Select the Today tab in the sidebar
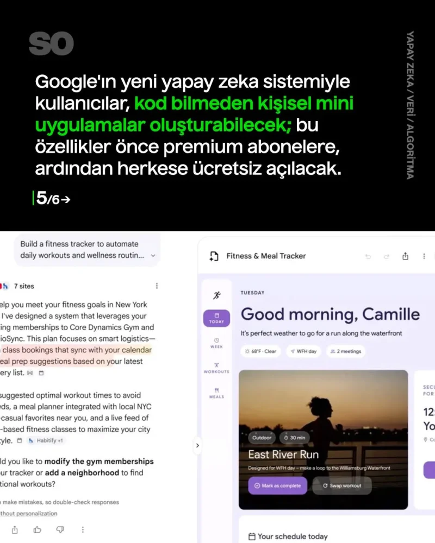The image size is (435, 543). (x=216, y=318)
